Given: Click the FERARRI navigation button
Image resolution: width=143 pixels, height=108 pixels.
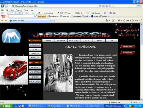Looking at the screenshot, I should [61, 40].
